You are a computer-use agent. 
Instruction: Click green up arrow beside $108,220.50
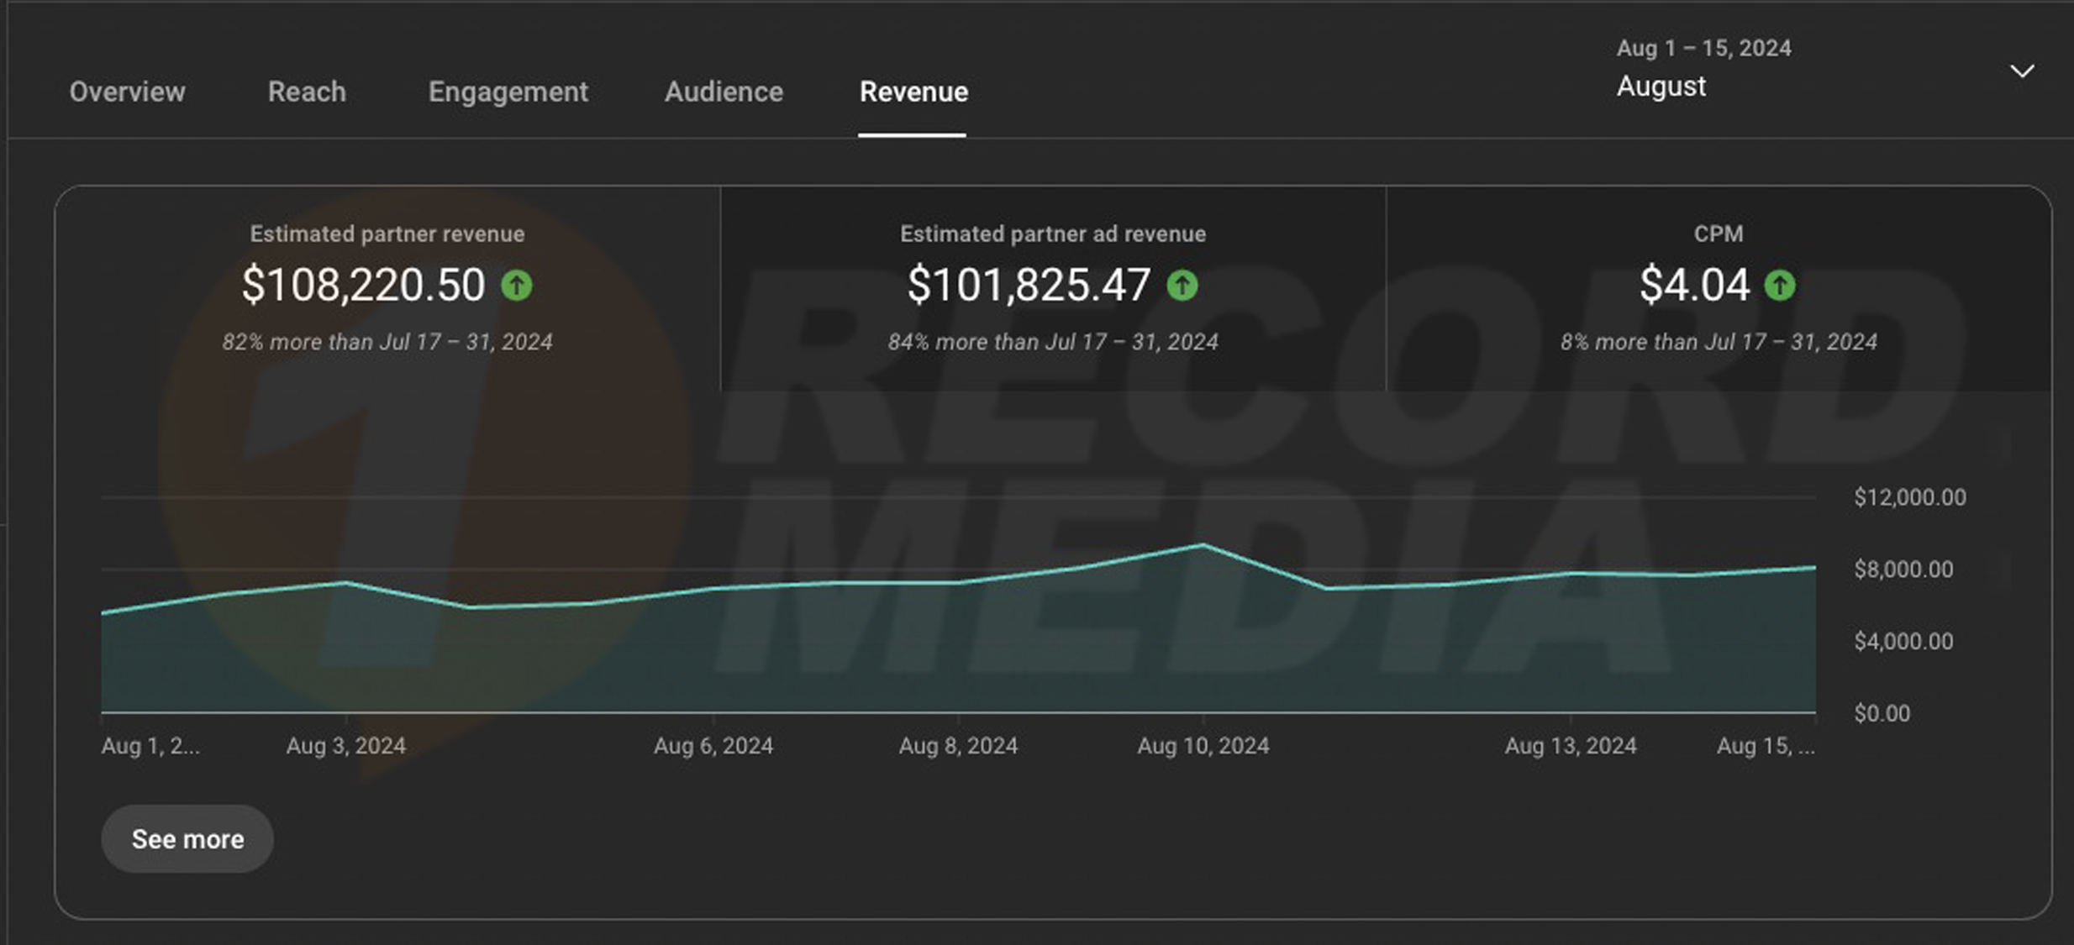[x=517, y=286]
